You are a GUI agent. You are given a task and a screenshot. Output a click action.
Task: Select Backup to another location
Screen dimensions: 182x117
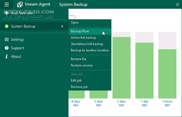[90, 50]
